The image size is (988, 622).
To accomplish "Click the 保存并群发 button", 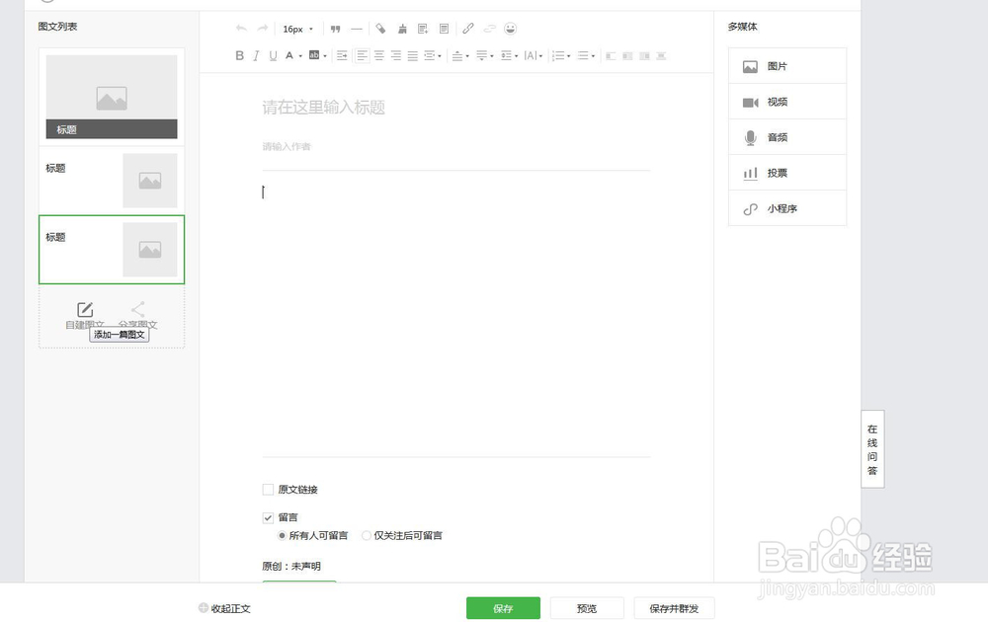I will point(674,608).
